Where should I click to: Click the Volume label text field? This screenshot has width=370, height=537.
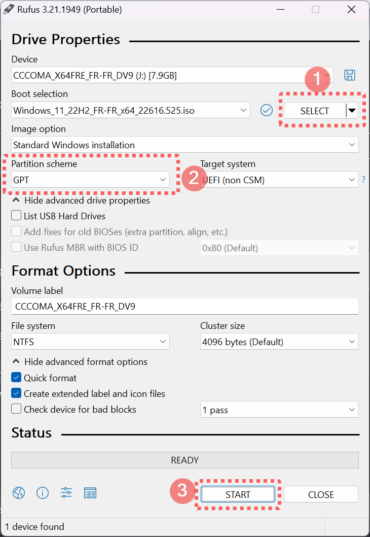click(x=184, y=307)
